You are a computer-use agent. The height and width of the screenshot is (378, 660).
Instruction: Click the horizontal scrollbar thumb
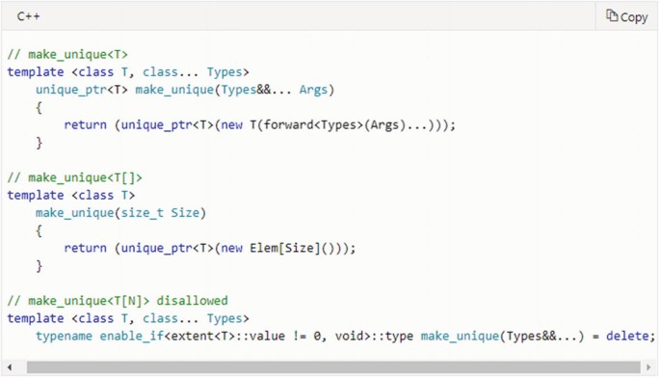[333, 367]
